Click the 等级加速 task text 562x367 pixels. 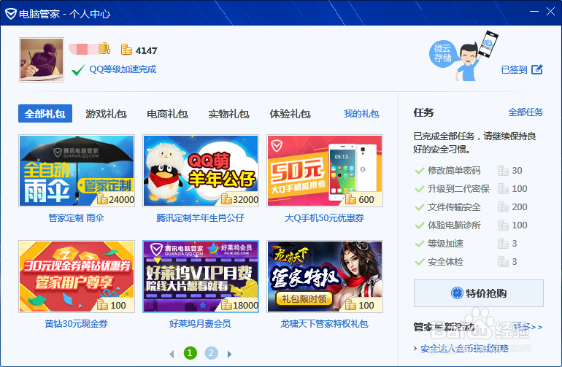click(445, 244)
